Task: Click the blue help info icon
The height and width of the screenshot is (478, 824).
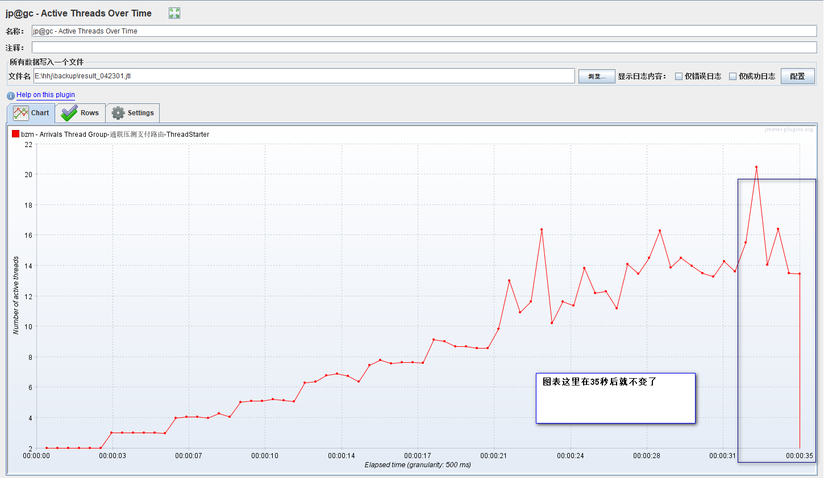Action: (11, 95)
